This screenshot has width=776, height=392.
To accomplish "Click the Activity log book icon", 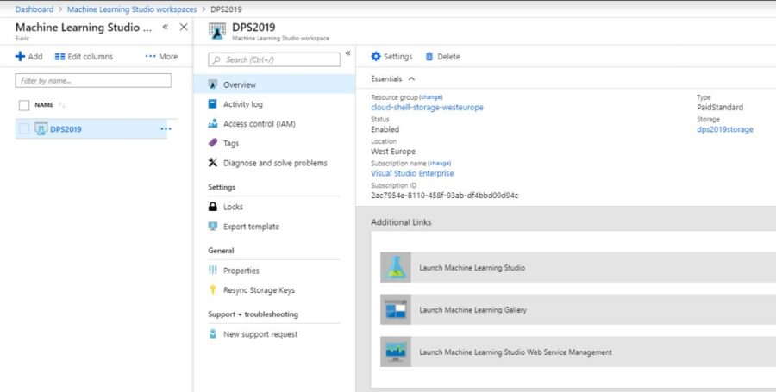I will 213,103.
